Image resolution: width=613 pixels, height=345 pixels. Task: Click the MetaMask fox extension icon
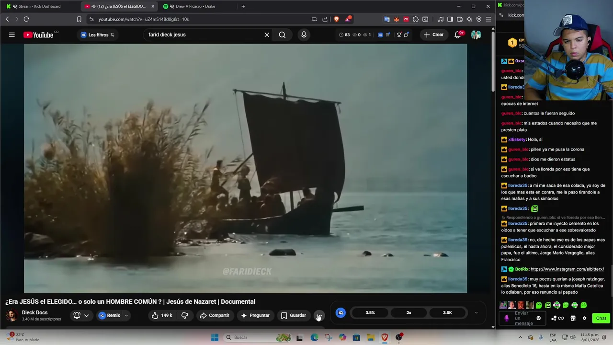tap(397, 19)
